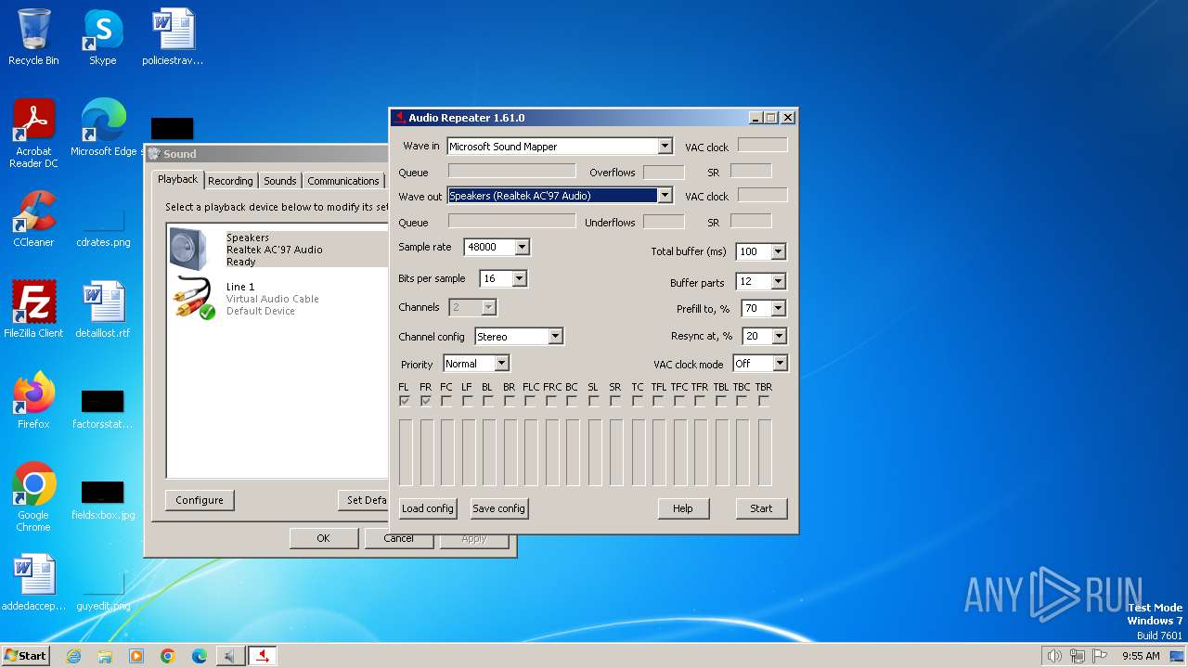
Task: Toggle the FR channel checkbox
Action: (426, 402)
